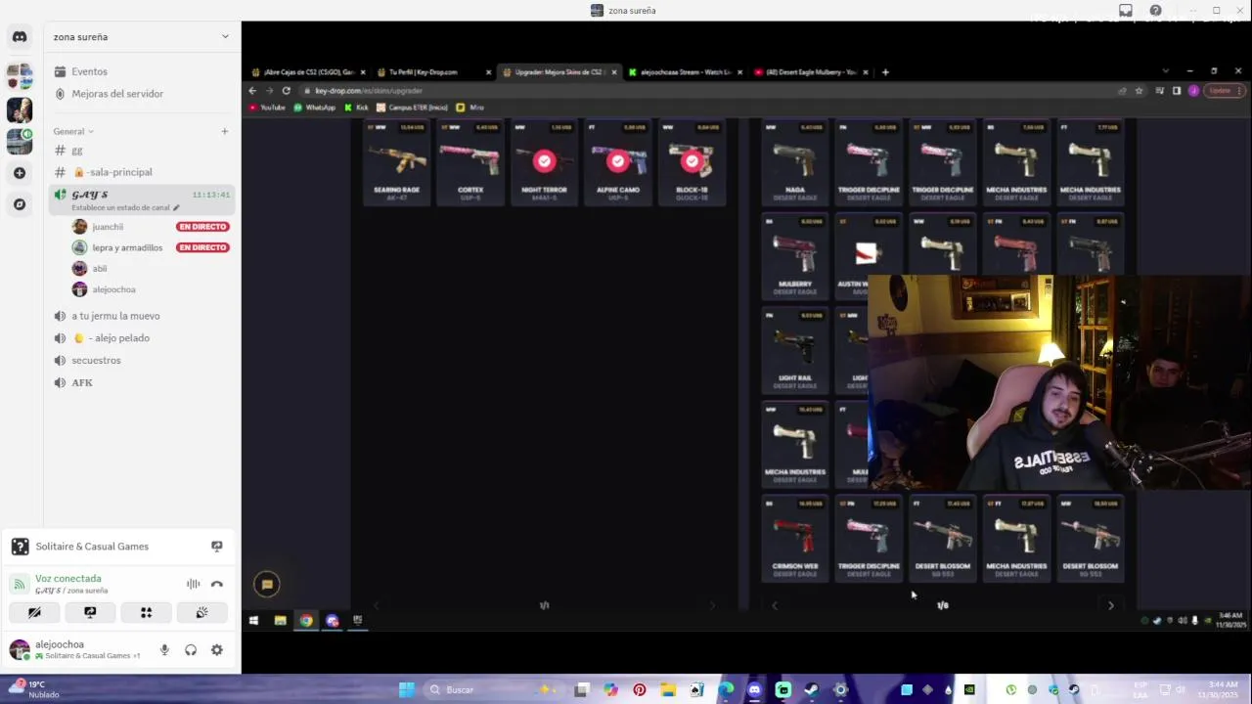Add a channel with the General plus icon
The height and width of the screenshot is (704, 1252).
pos(224,131)
